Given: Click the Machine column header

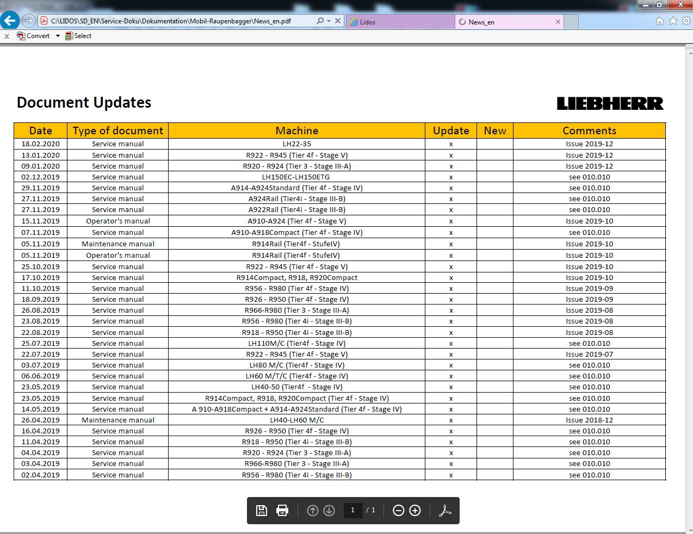Looking at the screenshot, I should [297, 131].
